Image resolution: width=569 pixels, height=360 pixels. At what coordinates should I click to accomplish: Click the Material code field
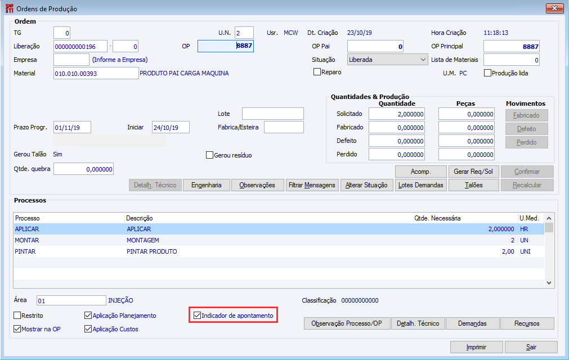(x=96, y=73)
